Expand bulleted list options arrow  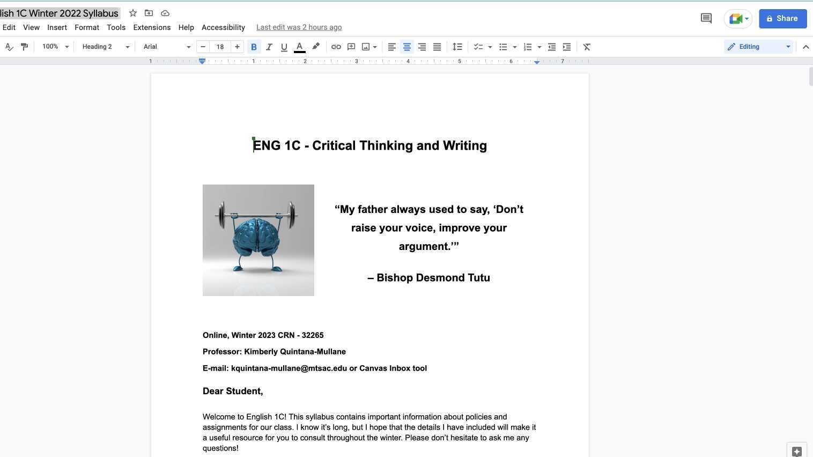tap(515, 47)
